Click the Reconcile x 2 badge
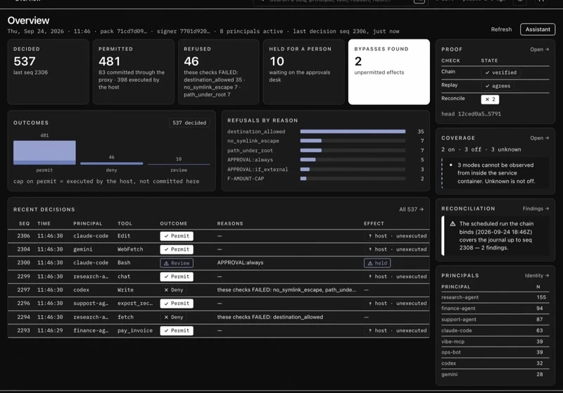 click(x=490, y=99)
